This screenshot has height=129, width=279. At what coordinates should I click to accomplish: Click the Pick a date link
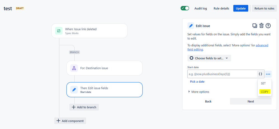point(197,82)
